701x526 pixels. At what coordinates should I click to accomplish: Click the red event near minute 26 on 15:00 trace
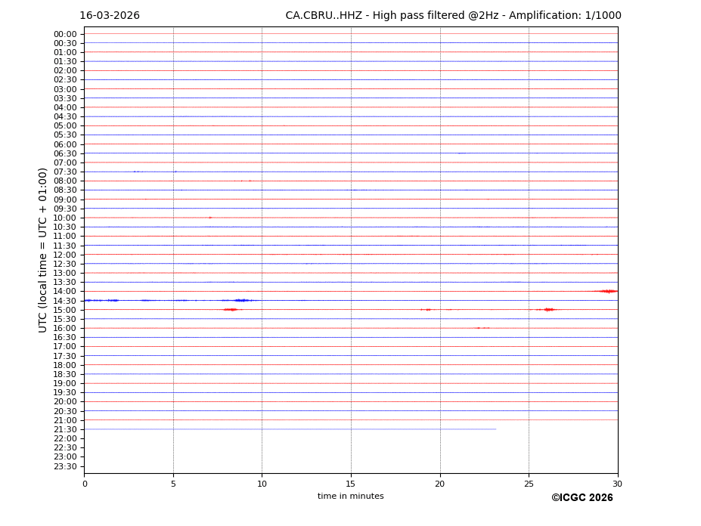point(548,309)
